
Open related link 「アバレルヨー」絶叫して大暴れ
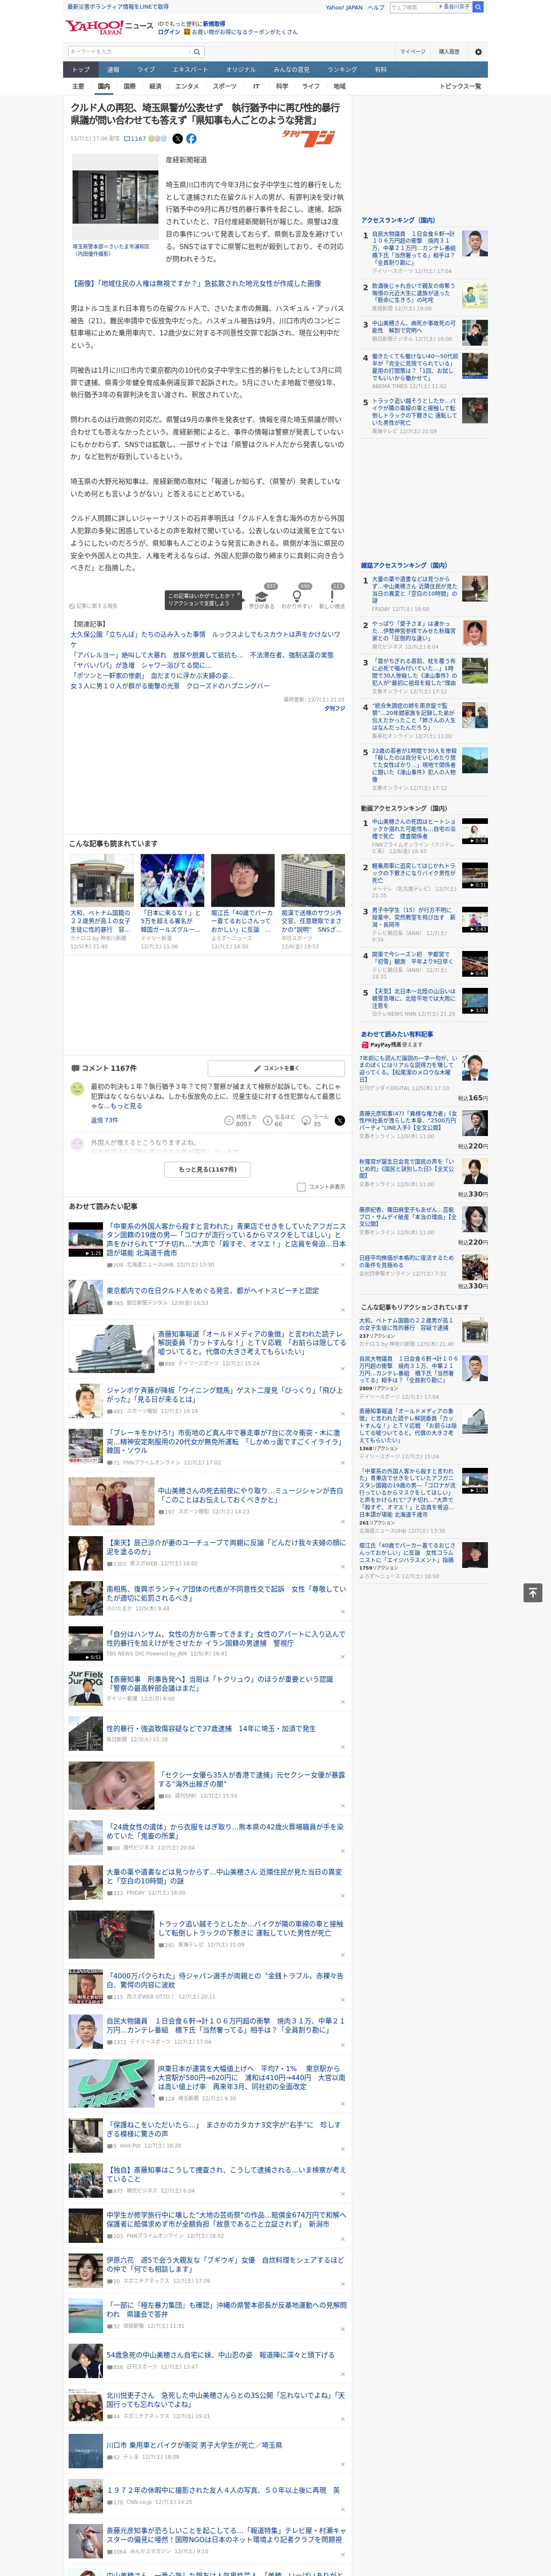(x=202, y=655)
